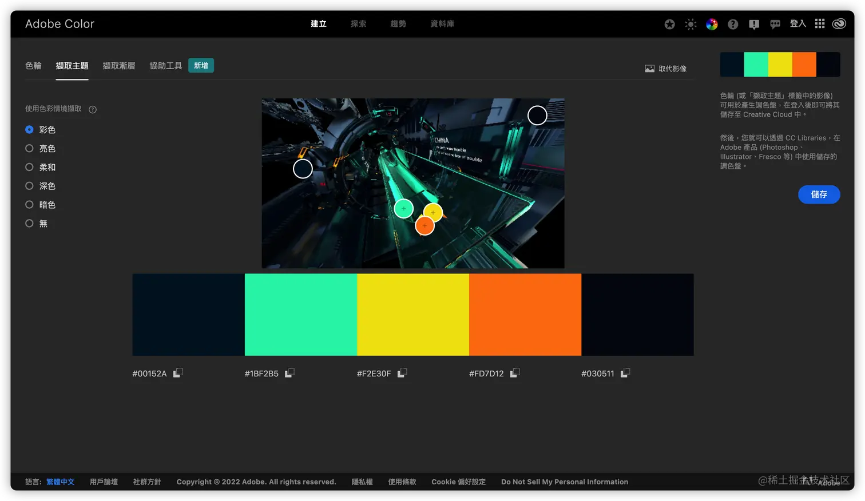
Task: Click the info icon beside 使用色彩情境擷取
Action: 93,109
